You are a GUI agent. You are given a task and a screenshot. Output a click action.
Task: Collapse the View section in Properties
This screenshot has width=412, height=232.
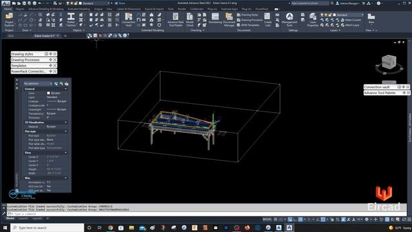[66, 153]
